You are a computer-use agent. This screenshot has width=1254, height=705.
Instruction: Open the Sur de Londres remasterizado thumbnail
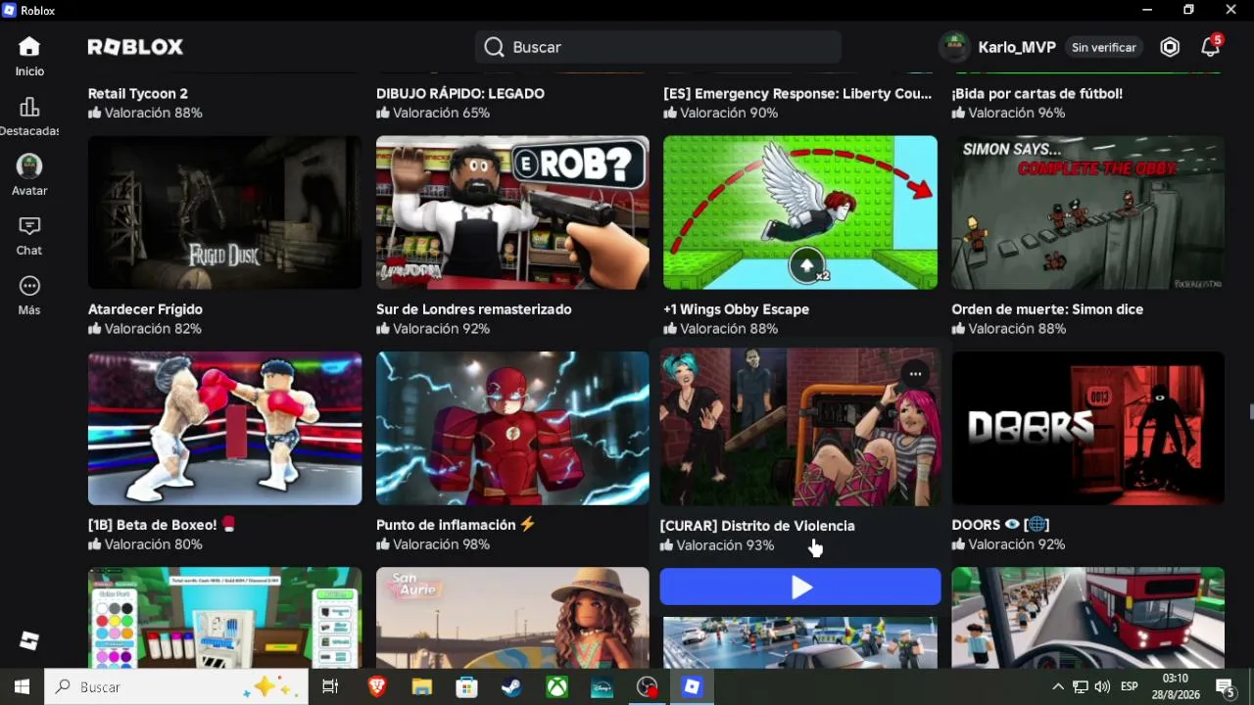(x=512, y=212)
